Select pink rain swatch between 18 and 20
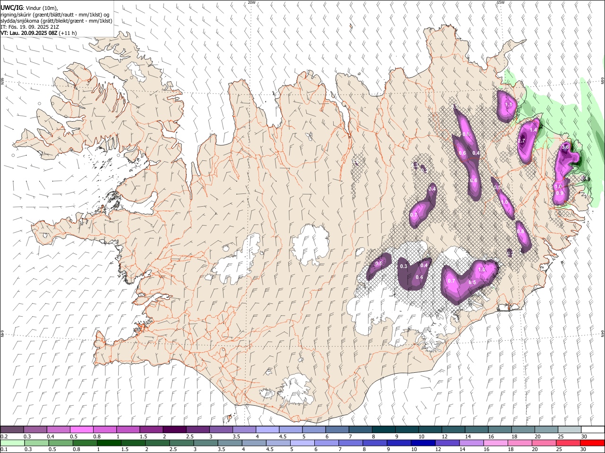 pyautogui.click(x=520, y=443)
